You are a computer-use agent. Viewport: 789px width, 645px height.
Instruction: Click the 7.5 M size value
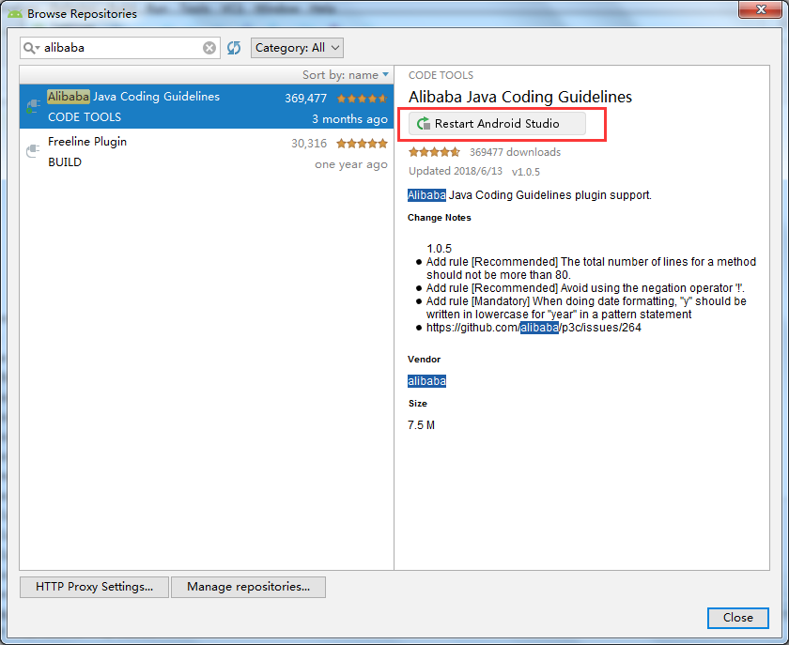pyautogui.click(x=421, y=425)
